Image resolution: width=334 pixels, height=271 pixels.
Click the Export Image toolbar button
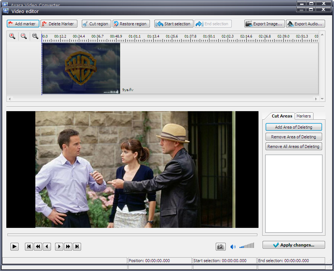[x=264, y=24]
